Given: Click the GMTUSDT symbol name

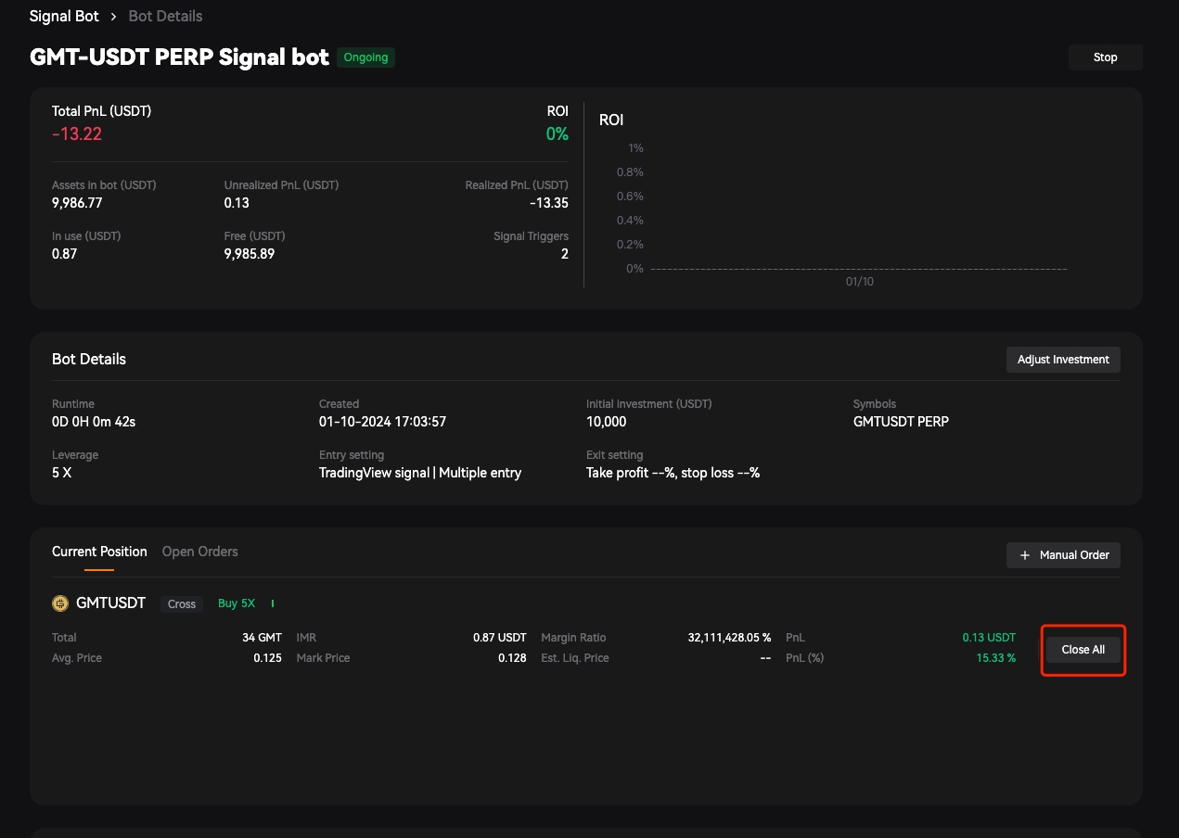Looking at the screenshot, I should tap(110, 603).
